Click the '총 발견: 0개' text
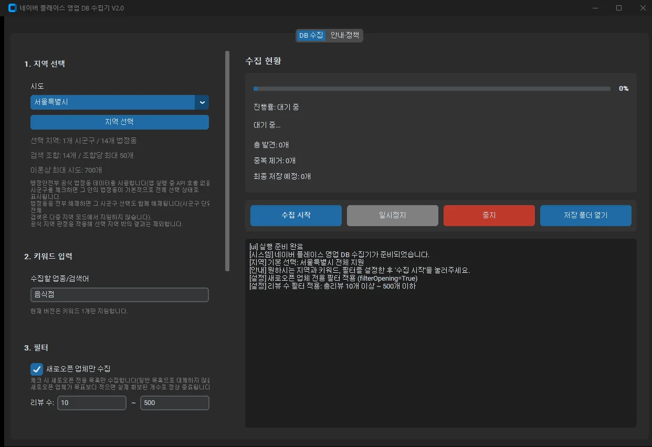Screen dimensions: 652x447 (x=271, y=145)
